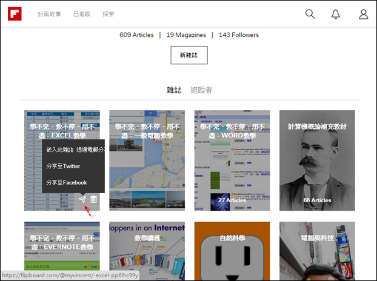Open the WORD教學 magazine thumbnail
377x281 pixels.
tap(232, 160)
